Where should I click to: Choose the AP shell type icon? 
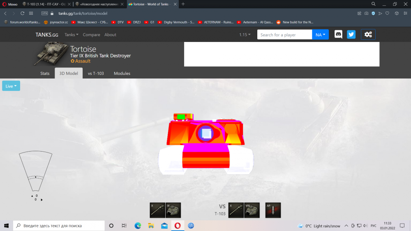273,210
